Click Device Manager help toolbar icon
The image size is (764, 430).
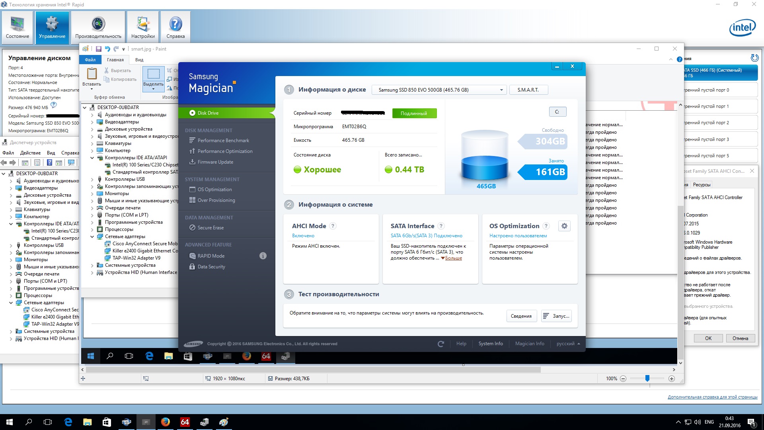(x=49, y=162)
